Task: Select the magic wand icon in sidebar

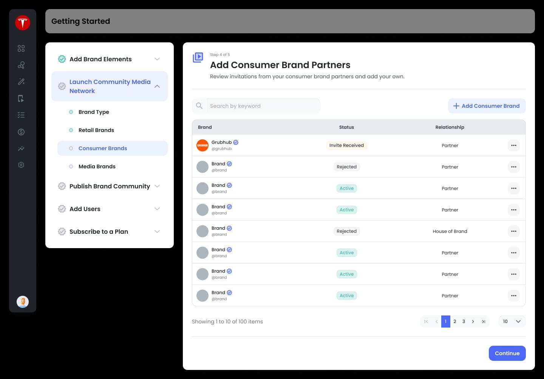Action: pos(21,82)
